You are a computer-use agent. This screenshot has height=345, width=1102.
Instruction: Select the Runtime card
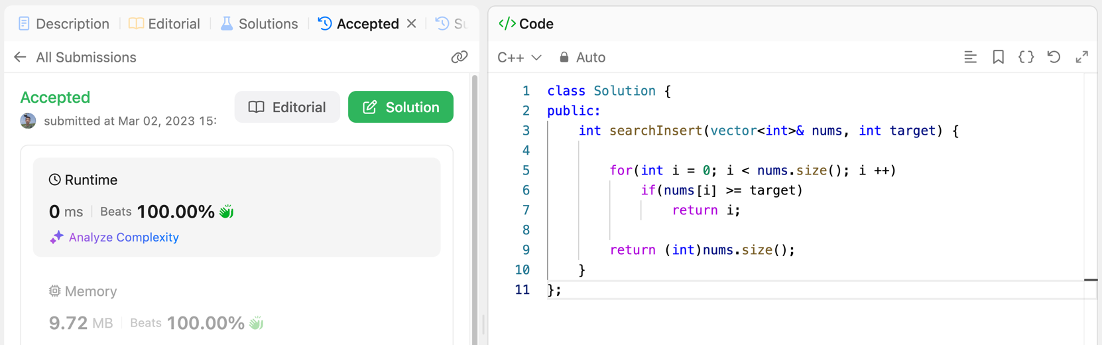[x=237, y=207]
